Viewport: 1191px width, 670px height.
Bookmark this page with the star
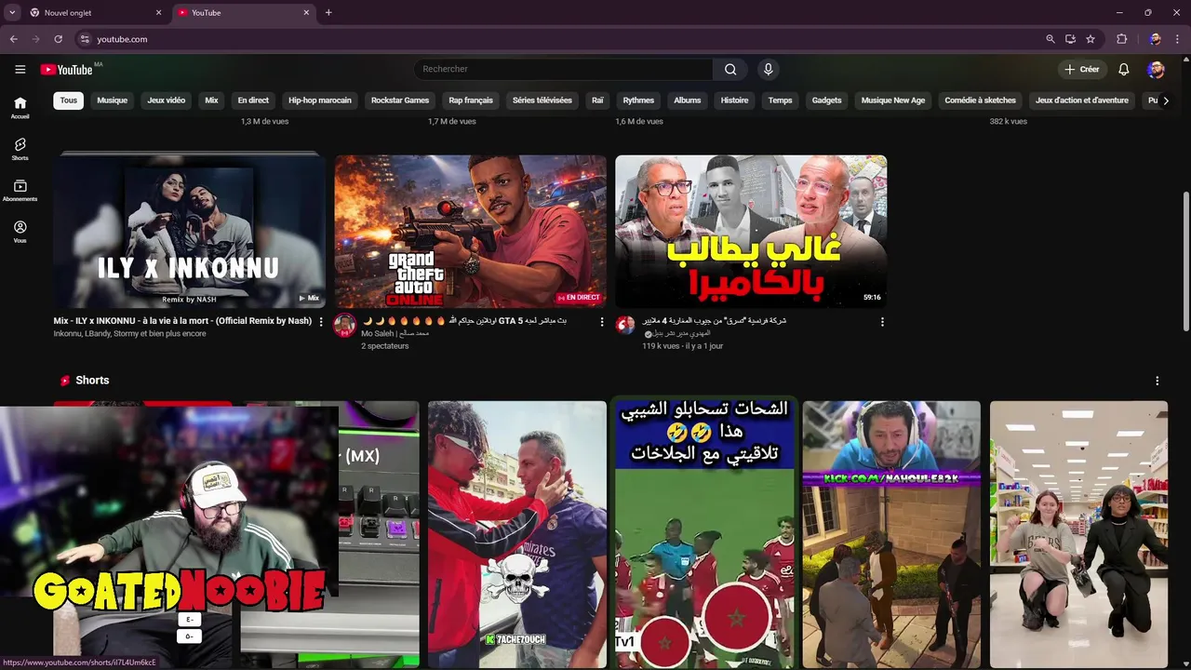click(x=1091, y=39)
